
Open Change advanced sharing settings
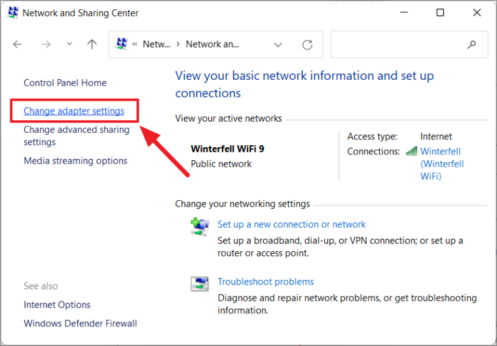point(77,136)
